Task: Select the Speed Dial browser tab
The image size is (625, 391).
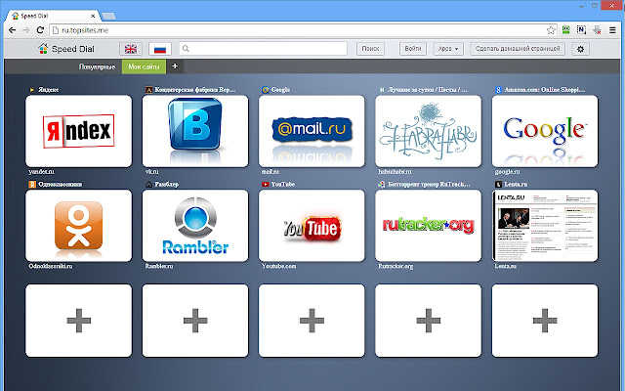Action: click(x=53, y=16)
